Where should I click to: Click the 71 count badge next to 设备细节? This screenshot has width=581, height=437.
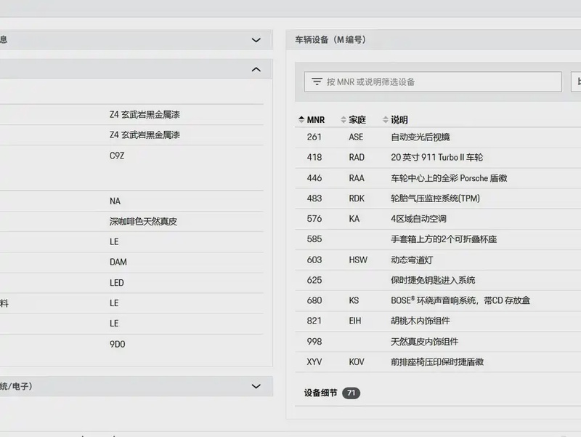(352, 393)
